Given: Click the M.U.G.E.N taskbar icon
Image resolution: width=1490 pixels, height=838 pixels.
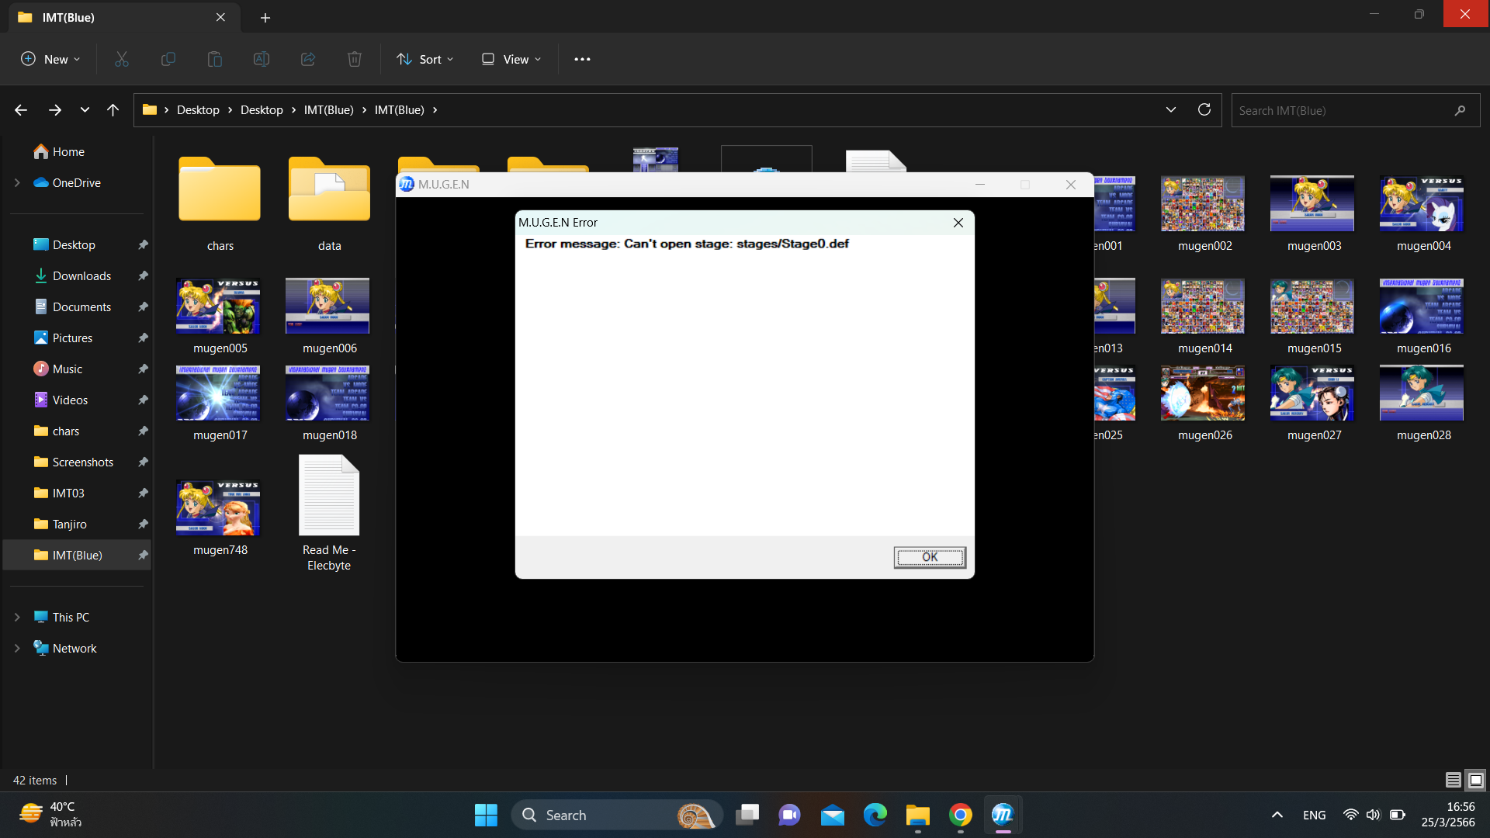Looking at the screenshot, I should 1003,815.
